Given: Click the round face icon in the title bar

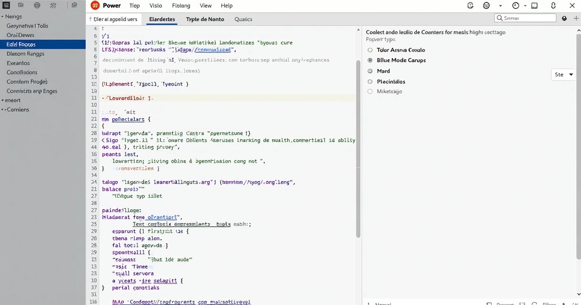Looking at the screenshot, I should click(x=486, y=6).
